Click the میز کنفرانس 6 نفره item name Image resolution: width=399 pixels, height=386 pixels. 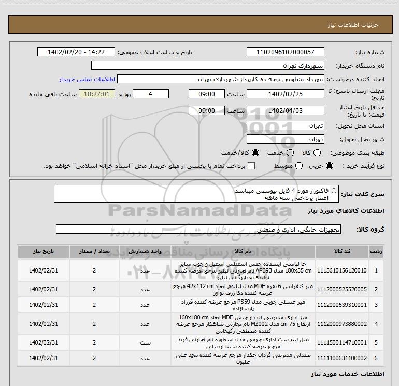[x=243, y=289]
